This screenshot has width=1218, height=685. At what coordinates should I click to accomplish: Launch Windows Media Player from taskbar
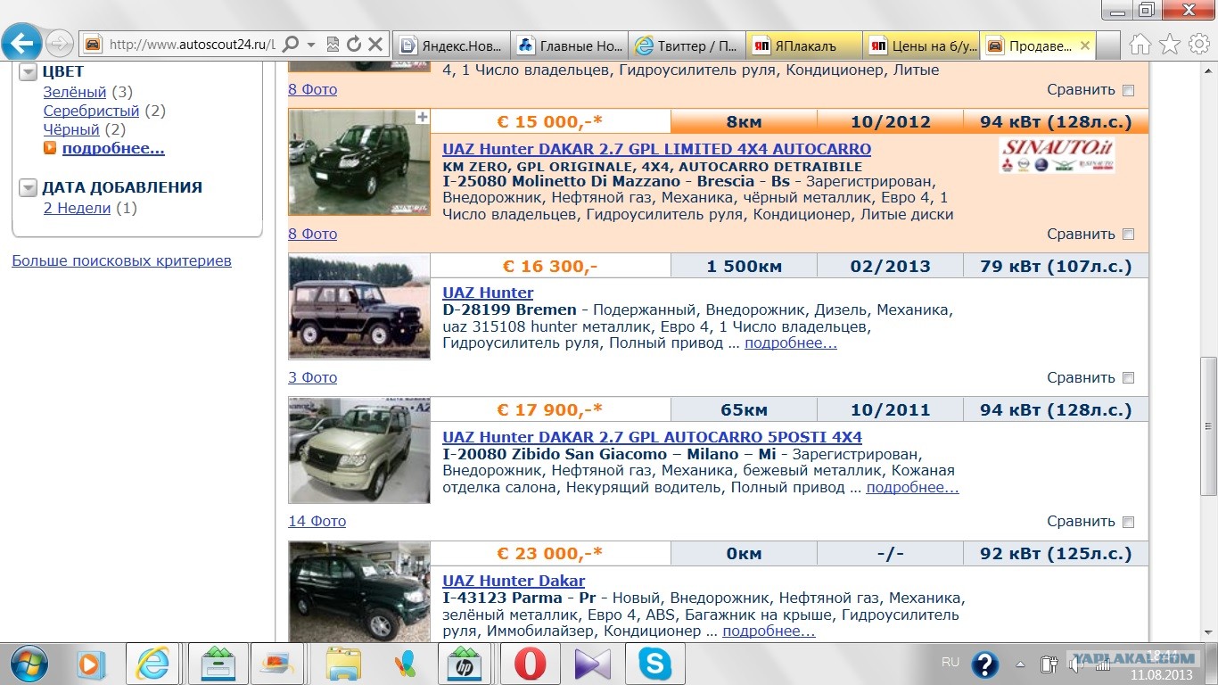(x=92, y=664)
